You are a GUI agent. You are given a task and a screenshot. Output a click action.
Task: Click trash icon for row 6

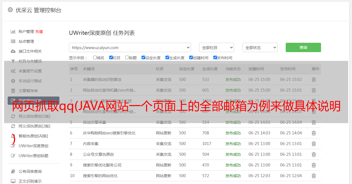click(x=314, y=133)
